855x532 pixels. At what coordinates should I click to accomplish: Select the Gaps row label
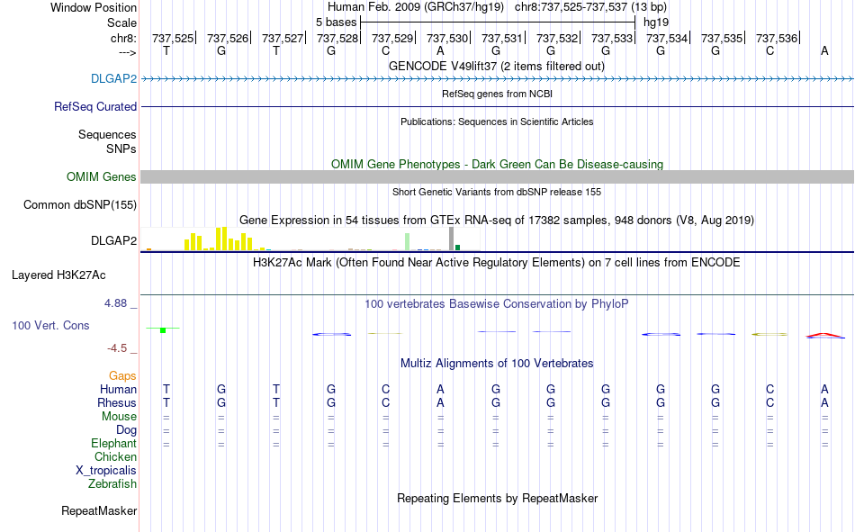[x=122, y=375]
